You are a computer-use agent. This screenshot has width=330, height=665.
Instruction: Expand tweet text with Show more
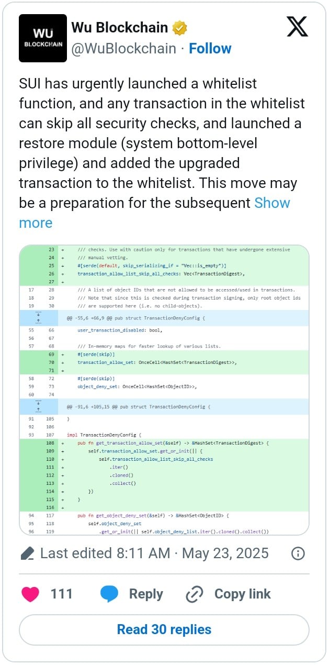pyautogui.click(x=154, y=213)
